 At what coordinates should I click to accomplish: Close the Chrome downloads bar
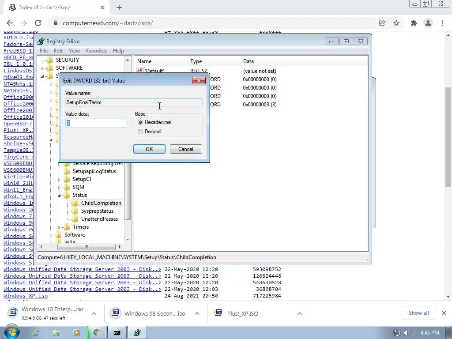click(x=444, y=313)
